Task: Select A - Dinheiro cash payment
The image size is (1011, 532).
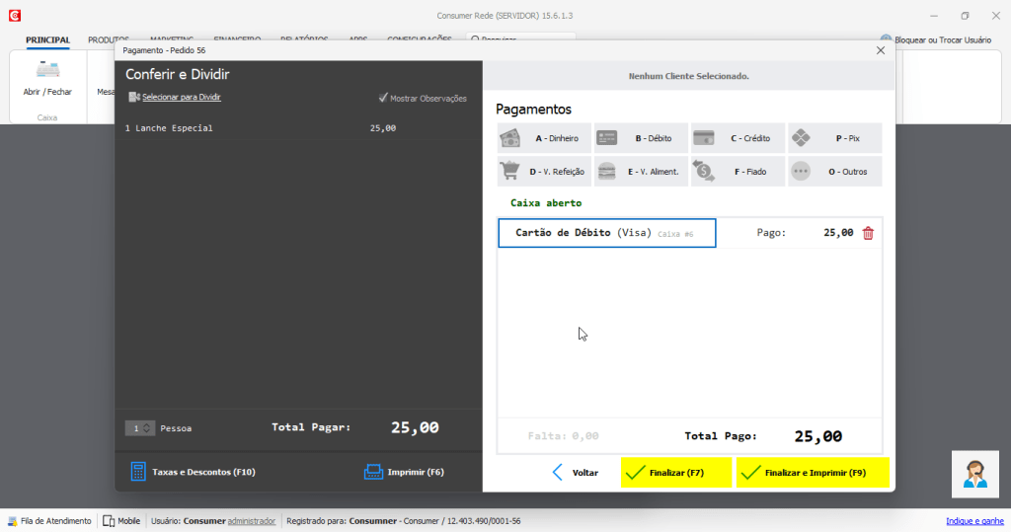Action: 544,139
